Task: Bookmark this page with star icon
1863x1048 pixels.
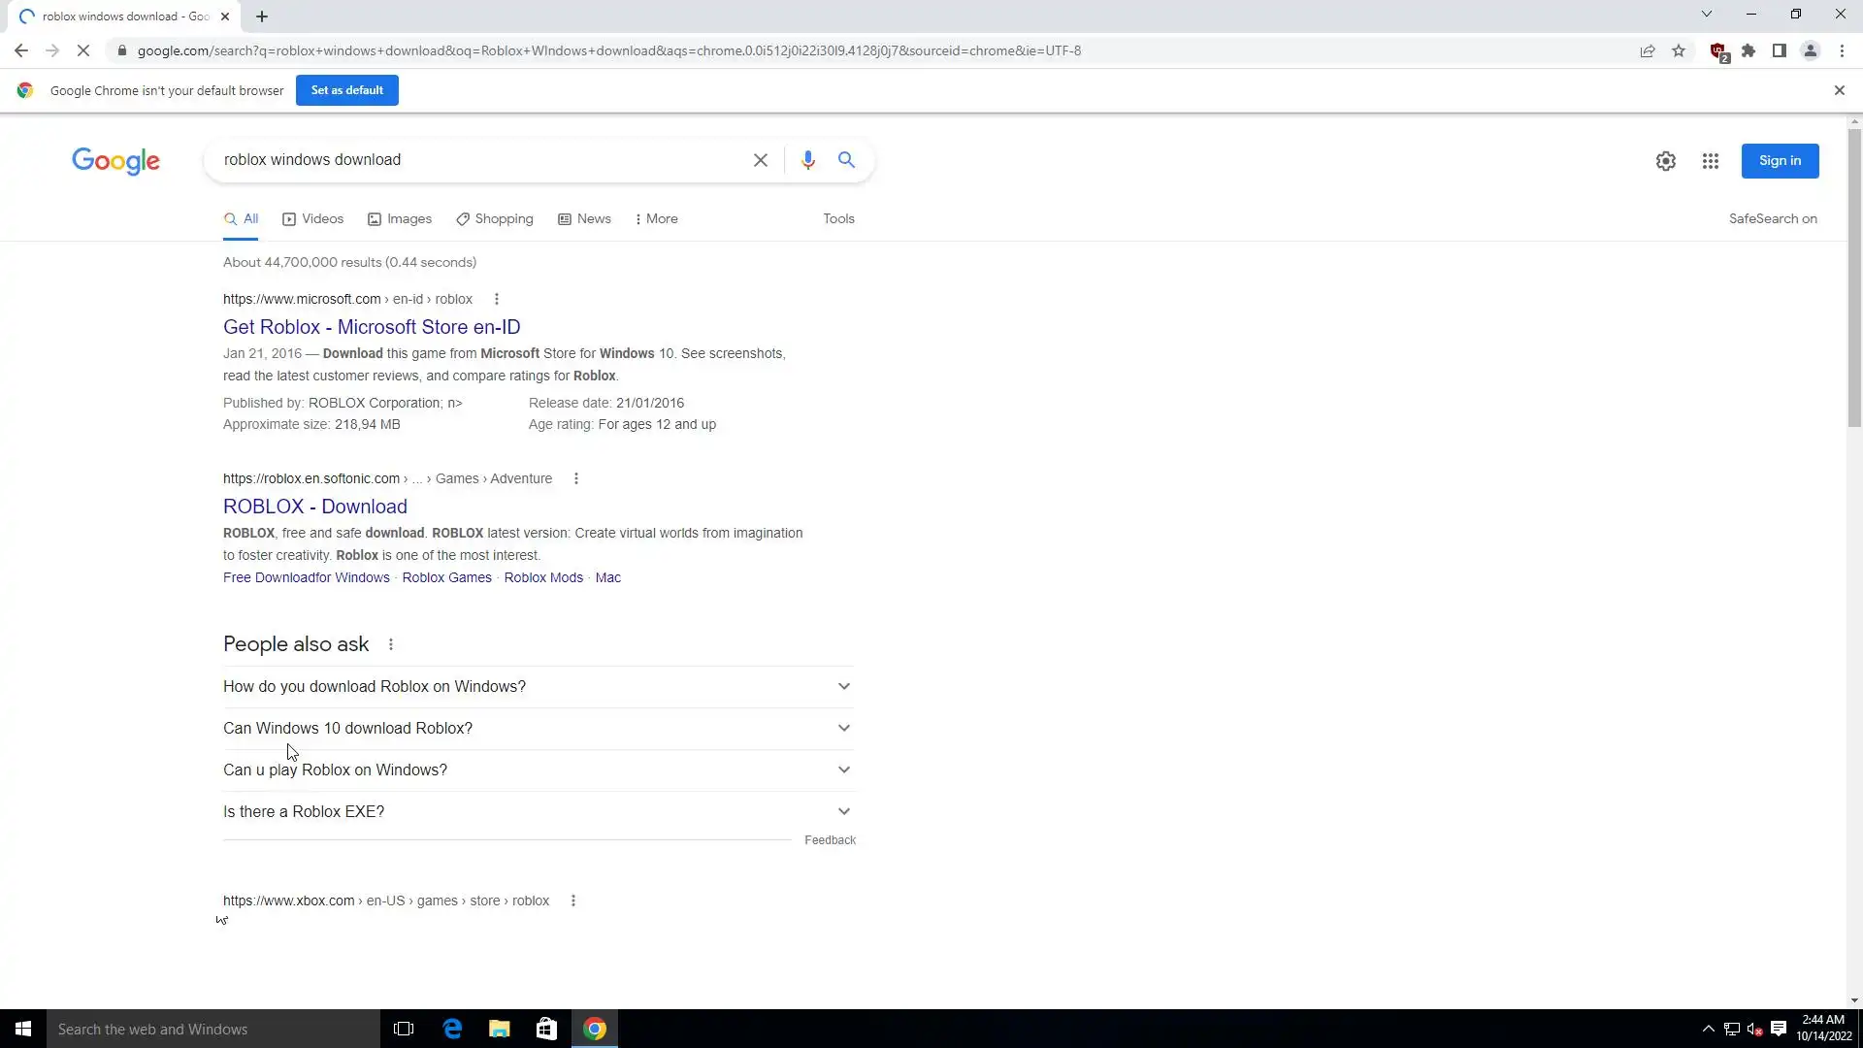Action: coord(1679,50)
